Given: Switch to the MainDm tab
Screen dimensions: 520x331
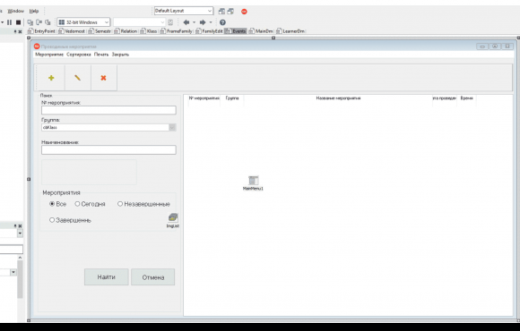Looking at the screenshot, I should pyautogui.click(x=261, y=31).
